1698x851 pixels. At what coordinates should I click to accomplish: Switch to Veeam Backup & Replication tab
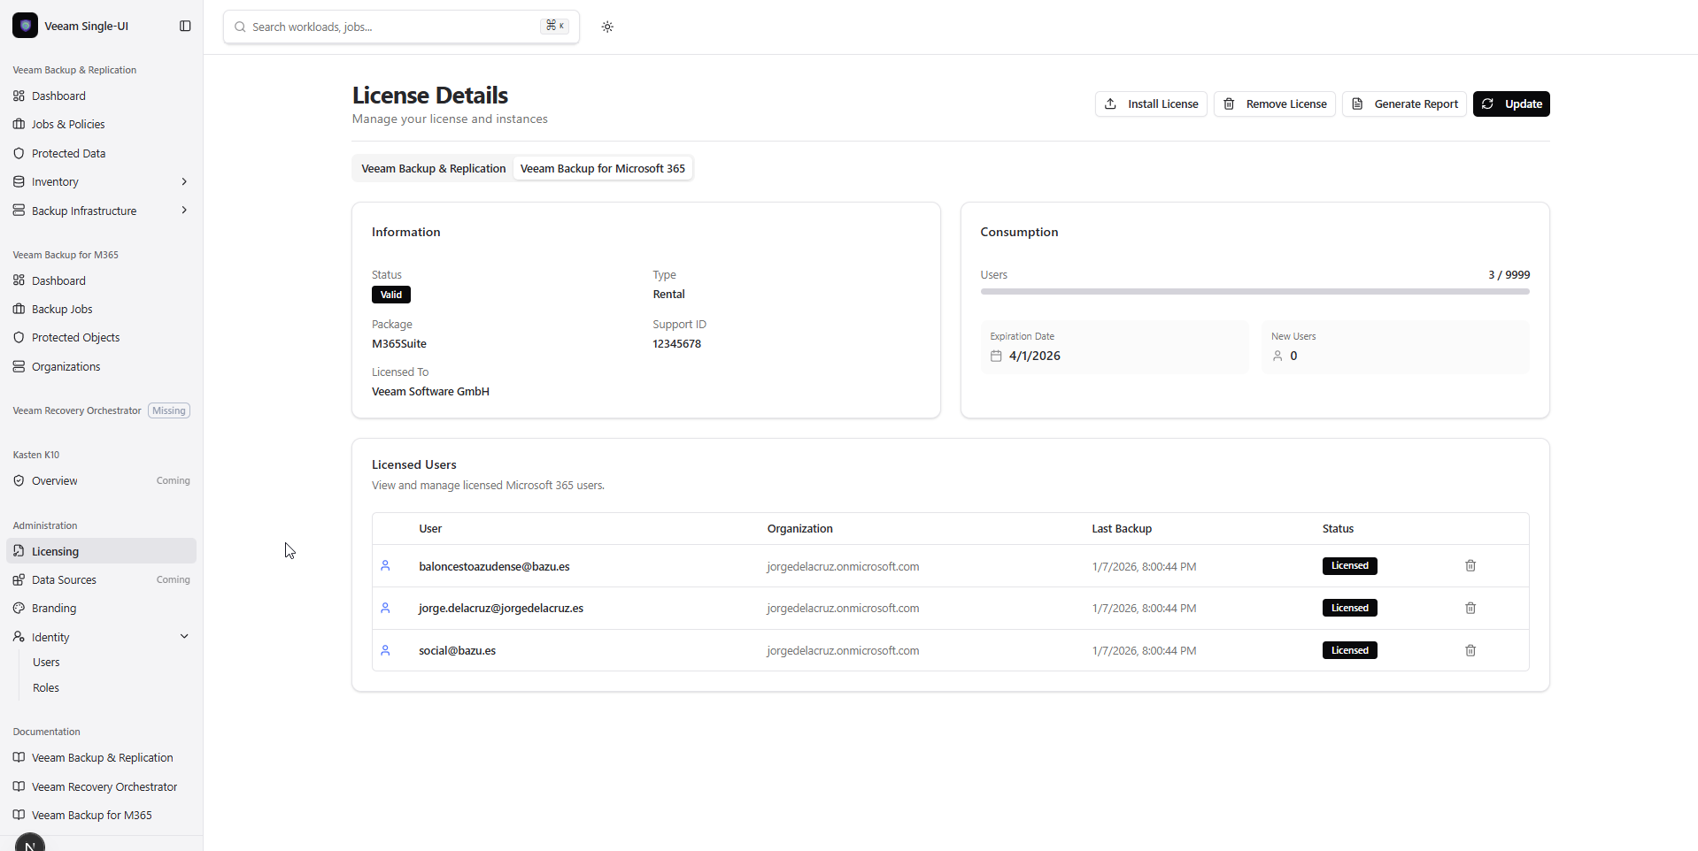point(433,169)
